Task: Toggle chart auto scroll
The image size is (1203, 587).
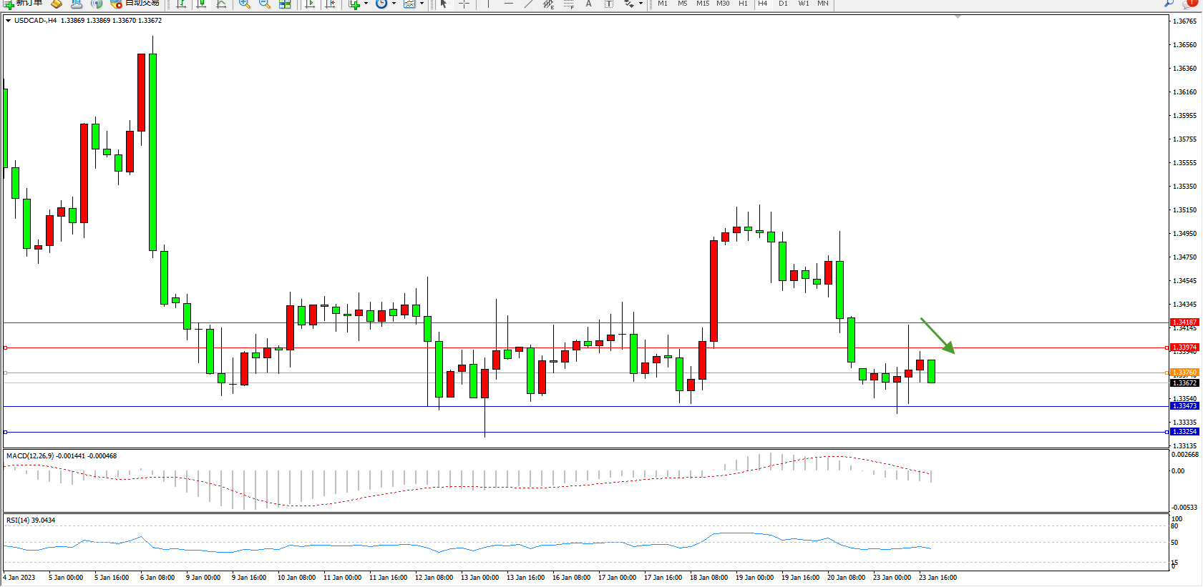Action: pos(311,4)
